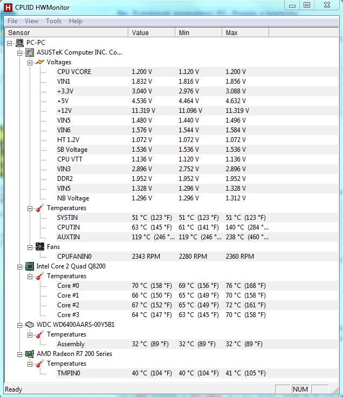Select the Core #0 row
The image size is (343, 397).
[x=197, y=286]
